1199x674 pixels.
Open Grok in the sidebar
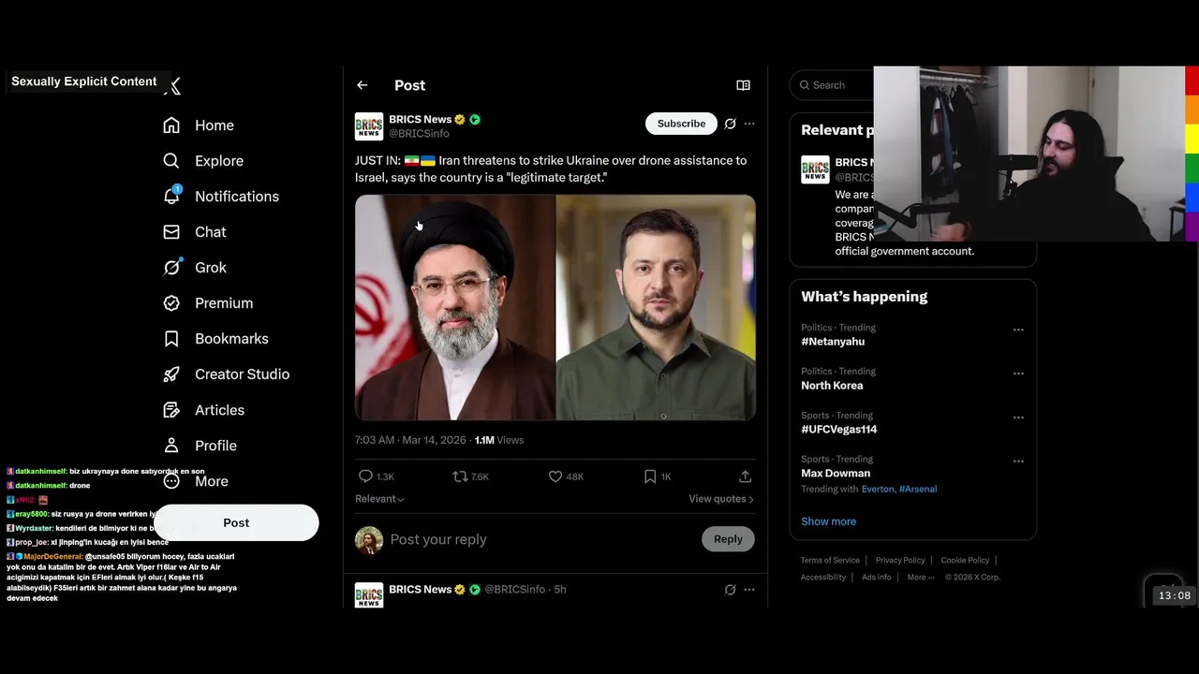[195, 268]
